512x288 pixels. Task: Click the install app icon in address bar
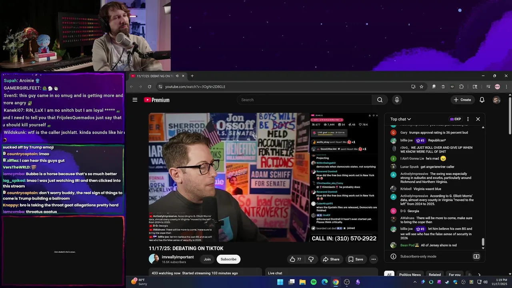tap(413, 87)
